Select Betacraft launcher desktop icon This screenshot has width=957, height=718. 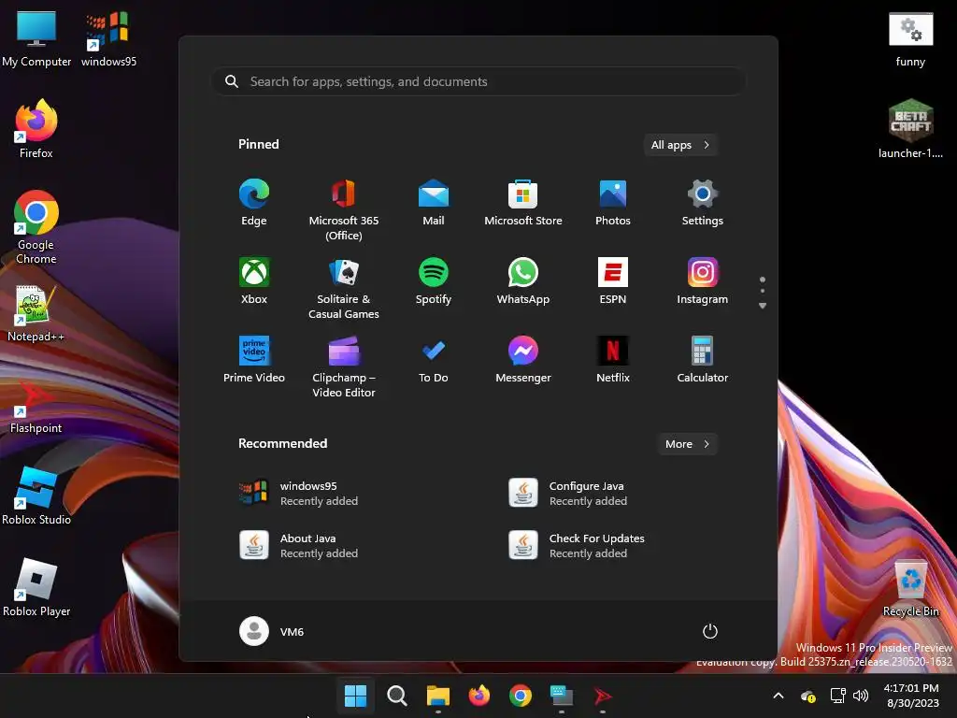pyautogui.click(x=910, y=129)
